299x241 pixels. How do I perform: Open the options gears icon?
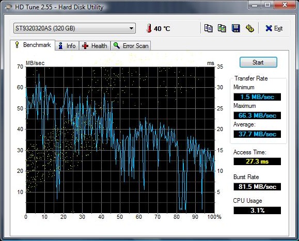point(249,28)
